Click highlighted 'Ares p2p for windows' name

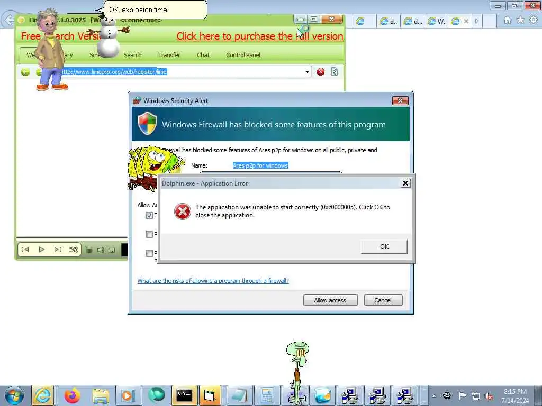click(260, 165)
